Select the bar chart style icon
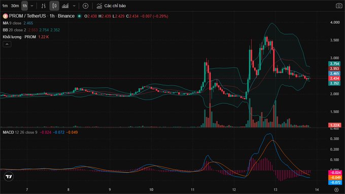This screenshot has width=345, height=194. point(43,6)
